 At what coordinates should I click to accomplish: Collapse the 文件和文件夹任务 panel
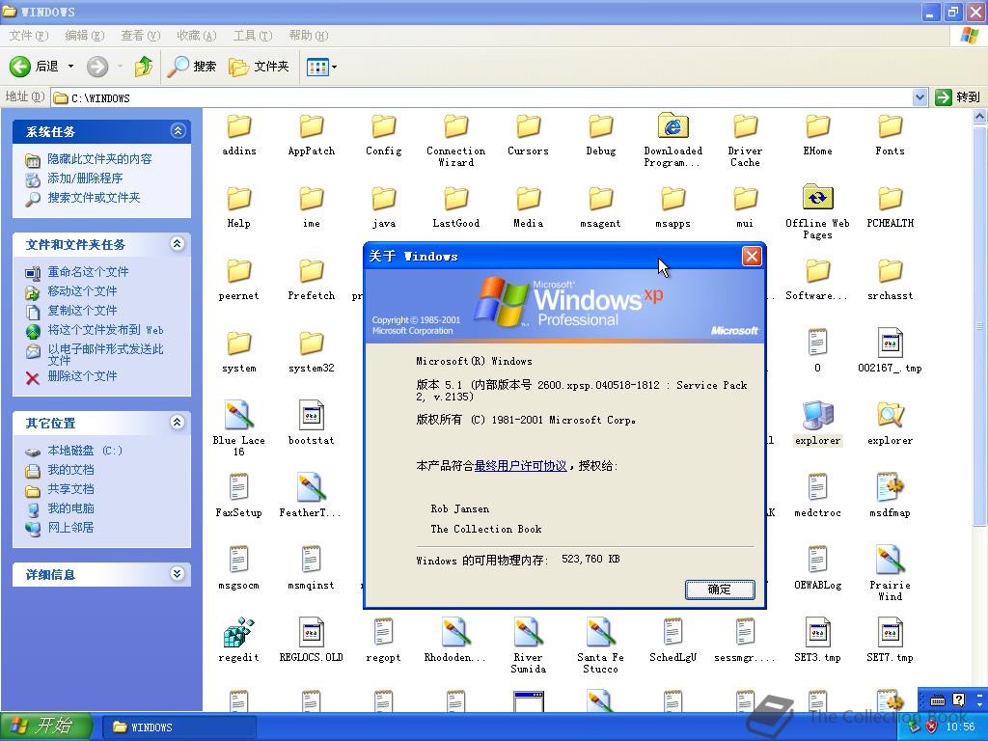[x=178, y=244]
